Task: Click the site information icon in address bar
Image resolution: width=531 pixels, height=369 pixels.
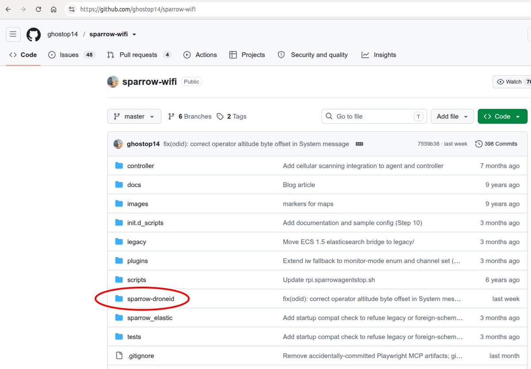Action: point(72,9)
